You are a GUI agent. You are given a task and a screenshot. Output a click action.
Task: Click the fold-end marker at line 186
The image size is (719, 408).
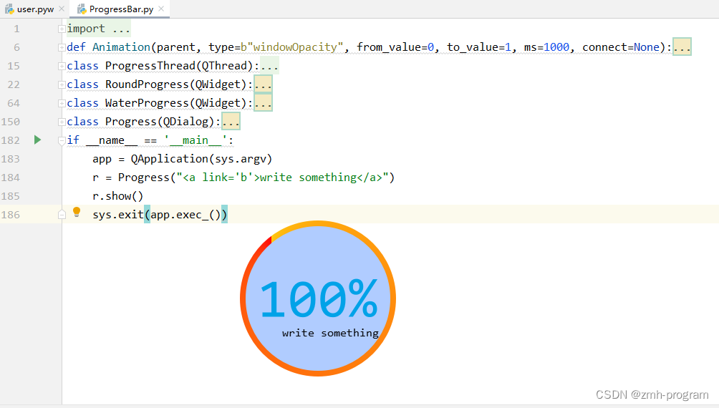point(62,215)
